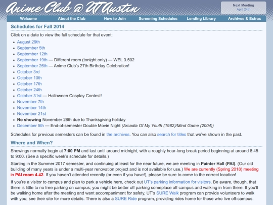Open the October 24th schedule

29,90
